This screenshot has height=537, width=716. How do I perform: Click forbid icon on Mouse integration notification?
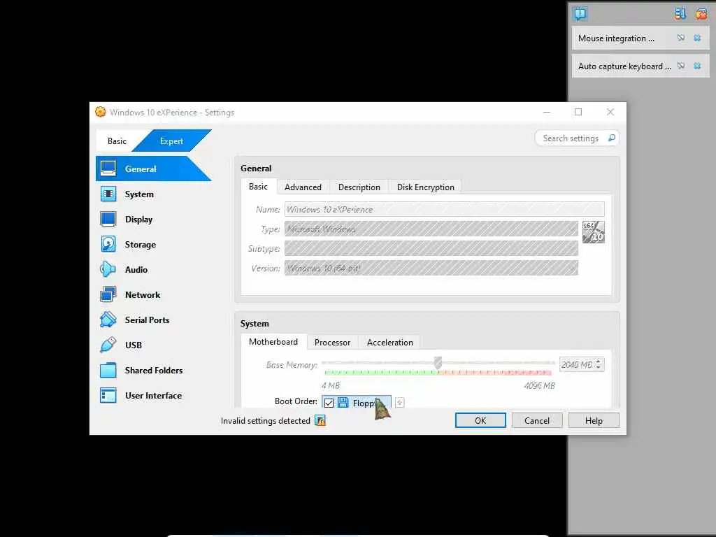coord(681,38)
